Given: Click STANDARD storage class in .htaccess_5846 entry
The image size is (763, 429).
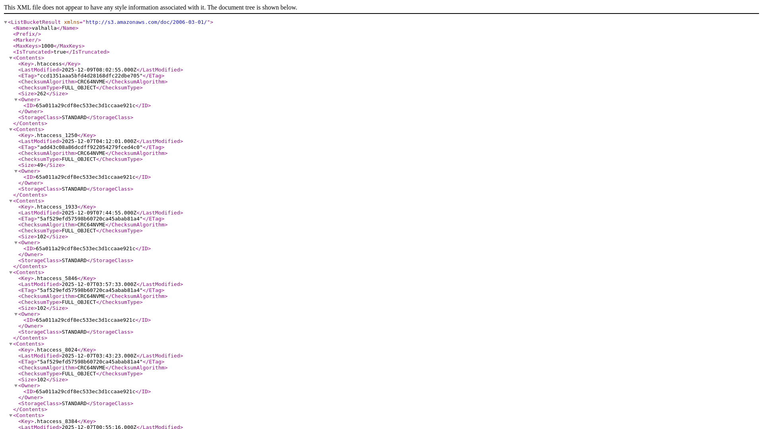Looking at the screenshot, I should click(x=74, y=332).
